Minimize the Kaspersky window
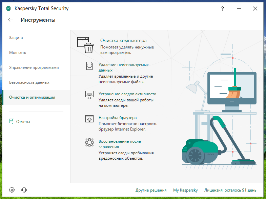266x199 pixels. (x=239, y=8)
